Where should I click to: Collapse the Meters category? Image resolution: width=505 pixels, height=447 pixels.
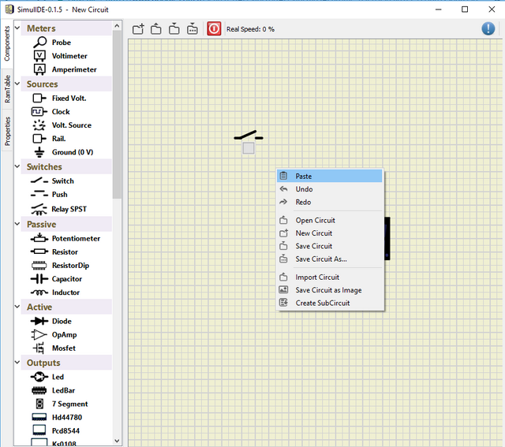click(x=17, y=28)
